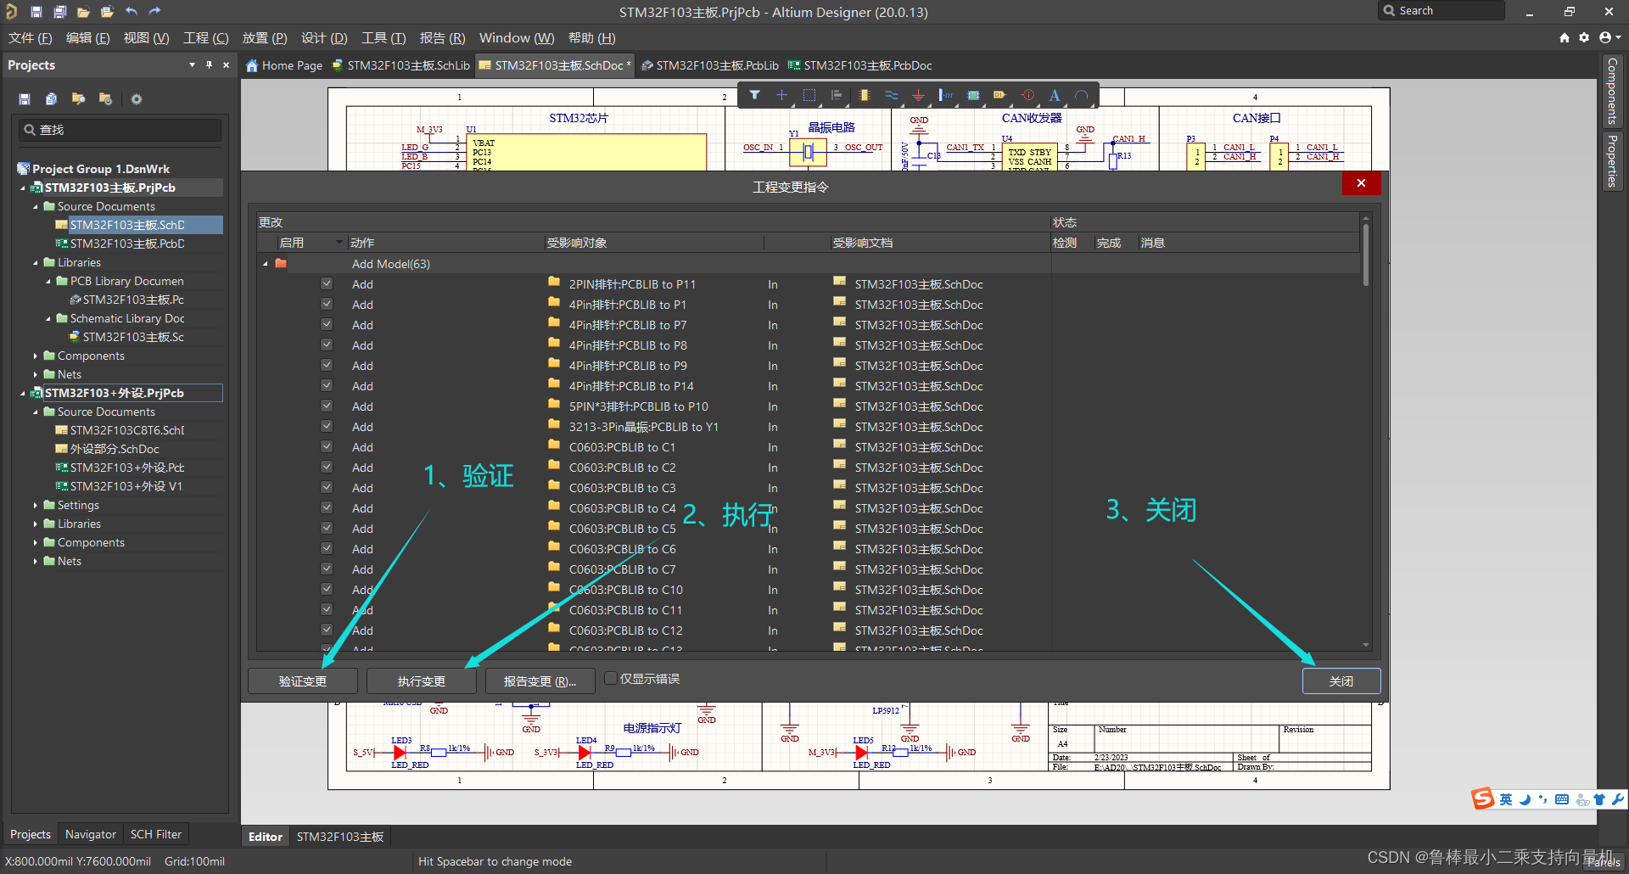Open the 设计 (D) menu
1629x874 pixels.
[x=324, y=38]
